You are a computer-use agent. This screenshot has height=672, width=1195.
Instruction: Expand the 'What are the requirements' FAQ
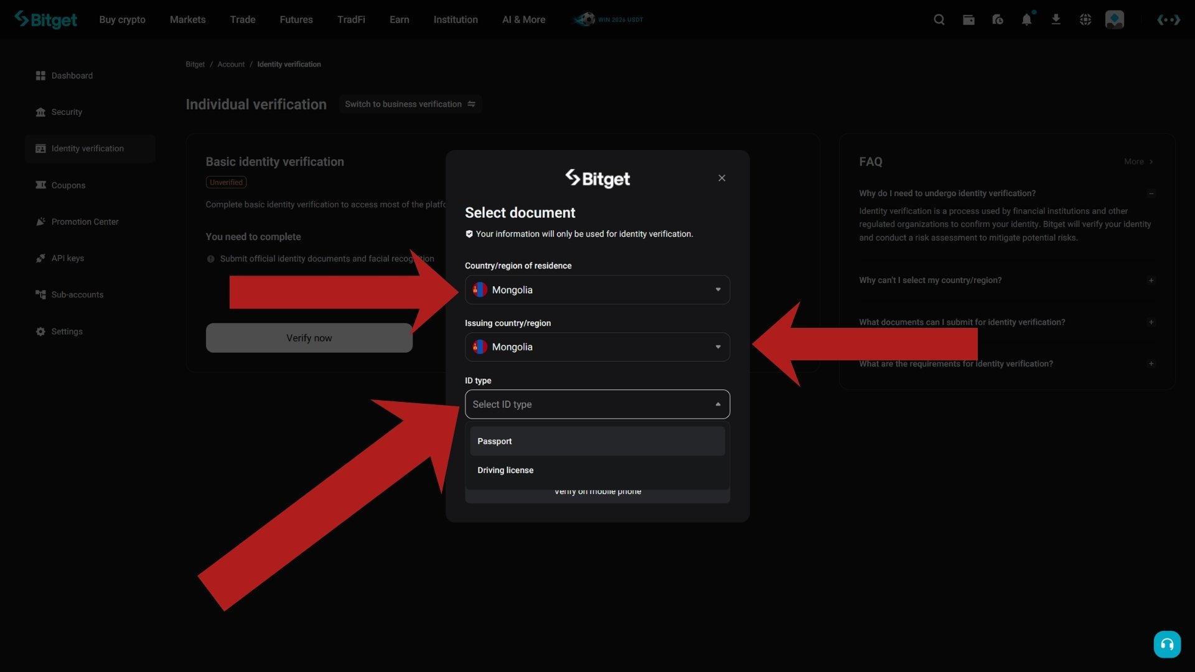(x=1151, y=364)
